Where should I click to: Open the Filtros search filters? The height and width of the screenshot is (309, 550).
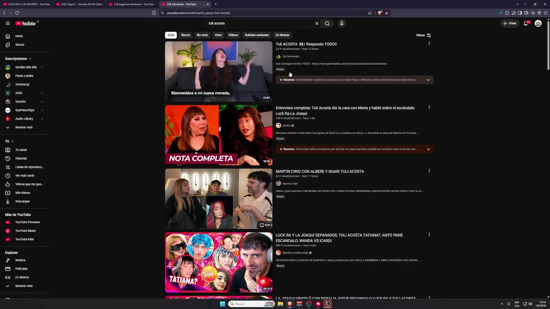coord(424,35)
